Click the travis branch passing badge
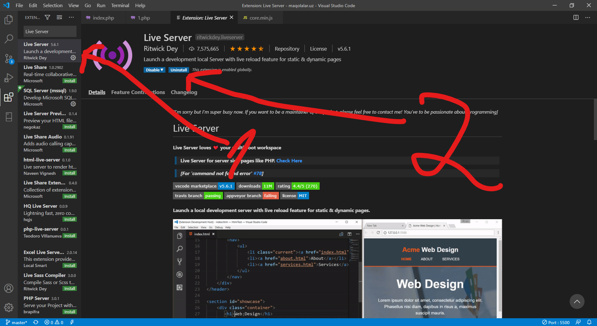This screenshot has height=326, width=597. (198, 196)
